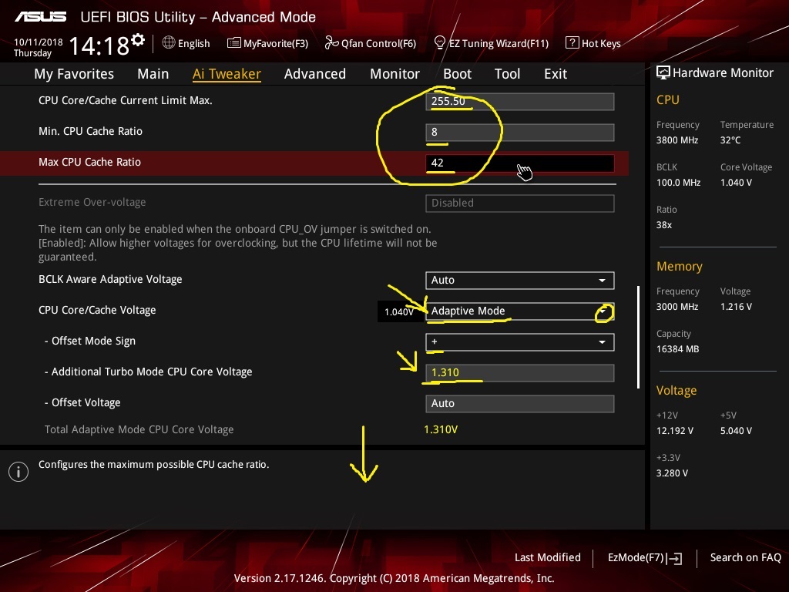Image resolution: width=789 pixels, height=592 pixels.
Task: Click the Hot Keys question mark icon
Action: [572, 43]
